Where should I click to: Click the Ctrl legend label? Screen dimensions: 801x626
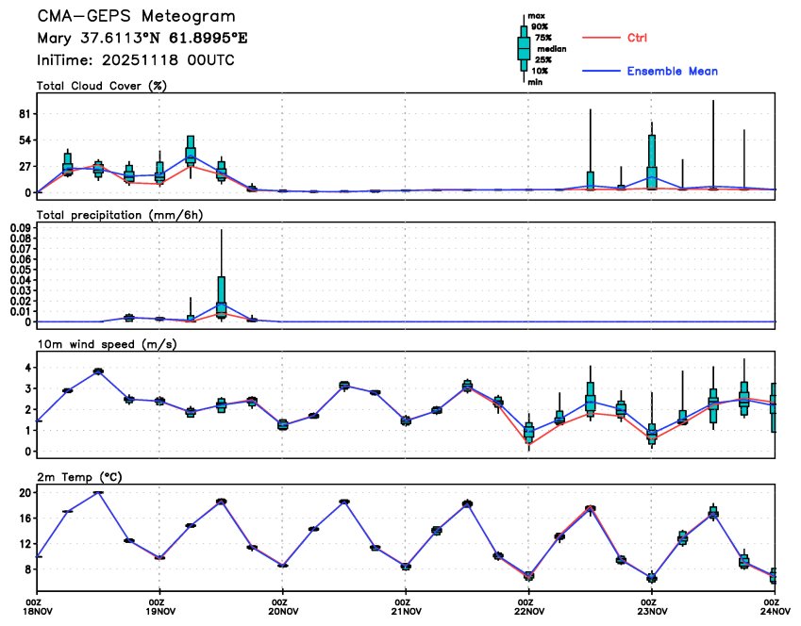pyautogui.click(x=637, y=38)
